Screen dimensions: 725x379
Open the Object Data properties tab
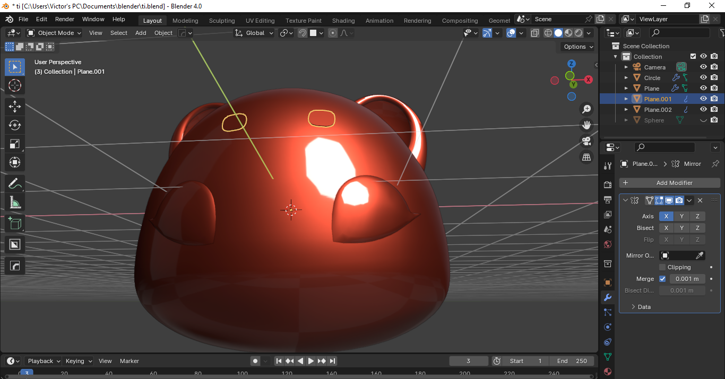(x=608, y=357)
